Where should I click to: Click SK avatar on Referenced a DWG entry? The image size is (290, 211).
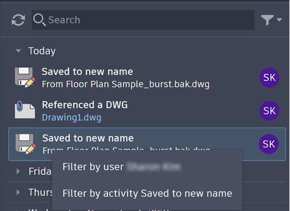click(269, 111)
